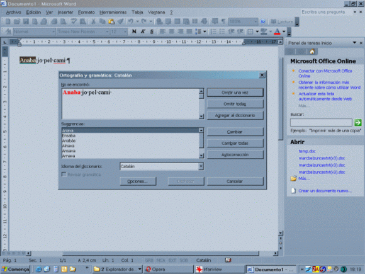Click the Format Painter brush icon

pyautogui.click(x=120, y=21)
